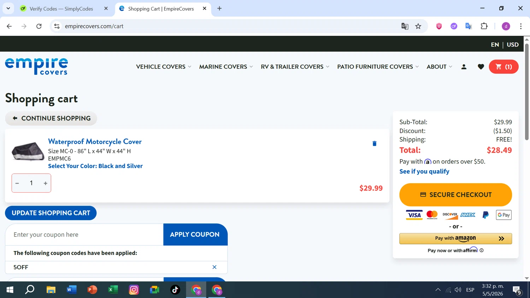The image size is (530, 298).
Task: Click the motorcycle cover product thumbnail
Action: 28,151
